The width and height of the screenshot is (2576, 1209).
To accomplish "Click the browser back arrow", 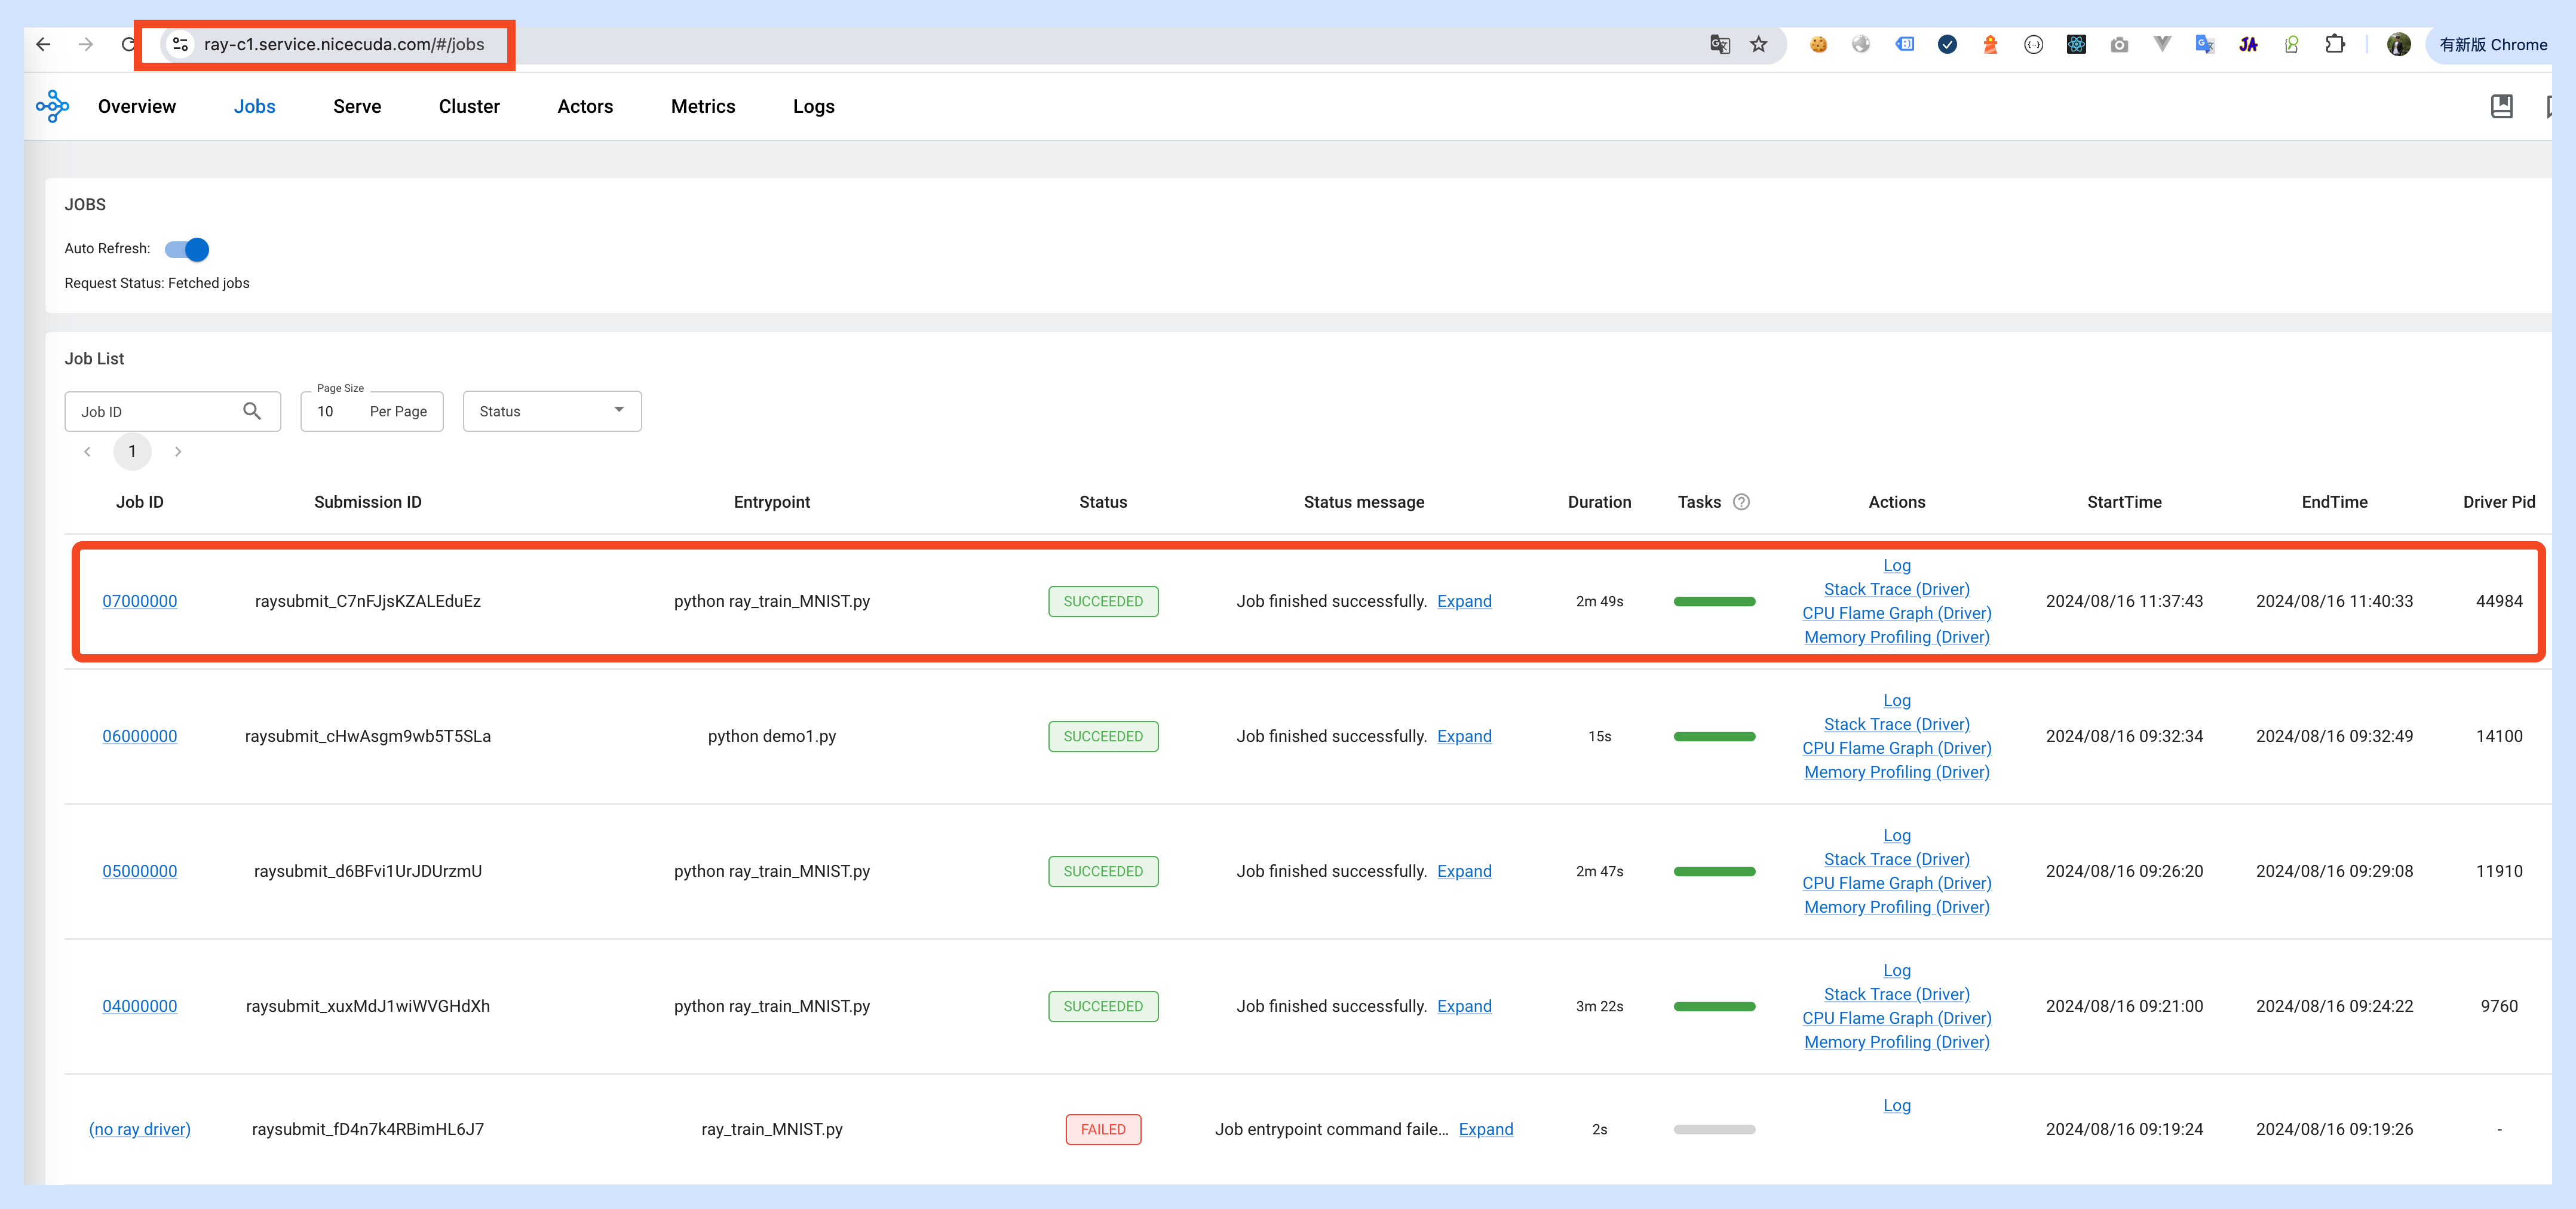I will (43, 44).
